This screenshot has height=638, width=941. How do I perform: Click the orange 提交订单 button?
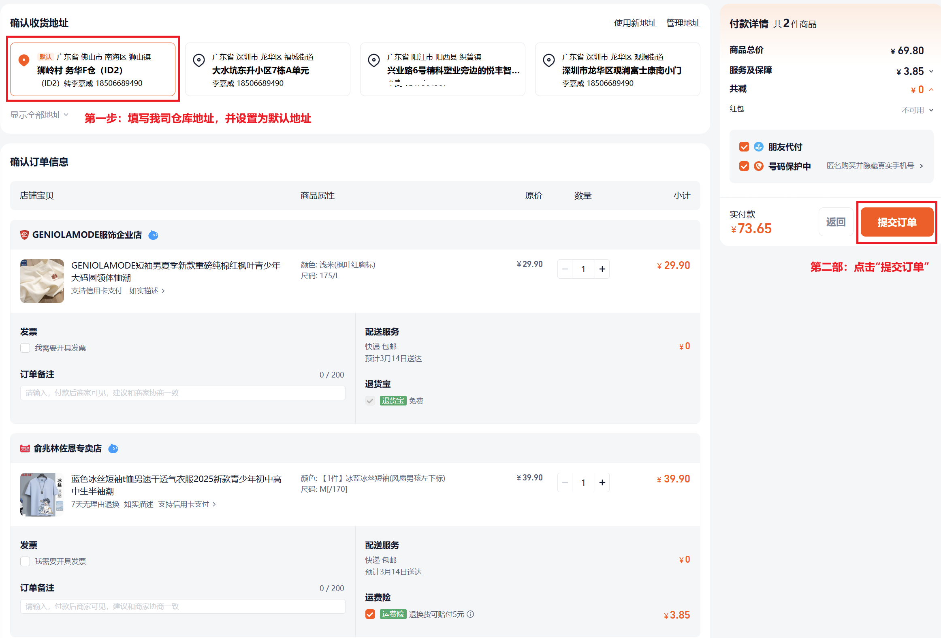click(896, 222)
